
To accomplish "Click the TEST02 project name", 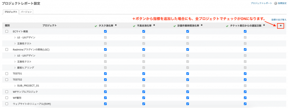I will [17, 80].
